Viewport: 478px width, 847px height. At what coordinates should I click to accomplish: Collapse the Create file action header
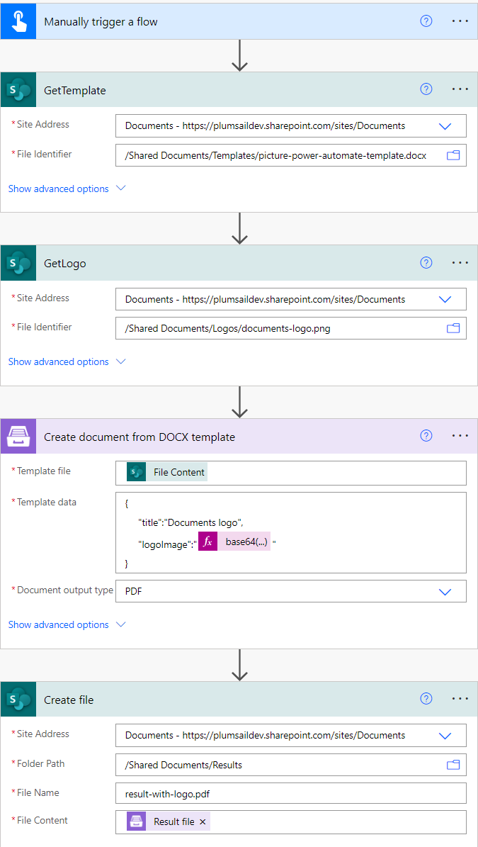click(239, 700)
